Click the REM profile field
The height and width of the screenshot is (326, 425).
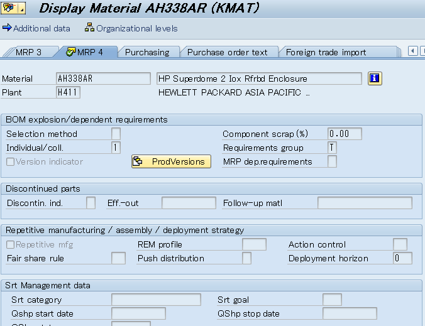[x=254, y=244]
